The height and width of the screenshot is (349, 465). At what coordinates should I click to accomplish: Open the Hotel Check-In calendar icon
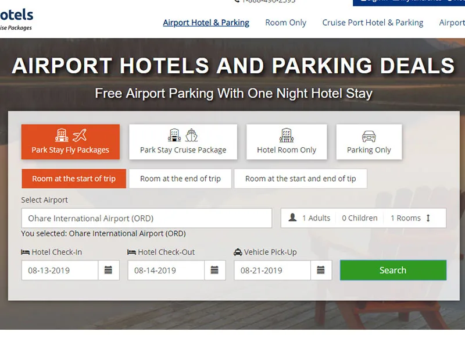coord(109,270)
